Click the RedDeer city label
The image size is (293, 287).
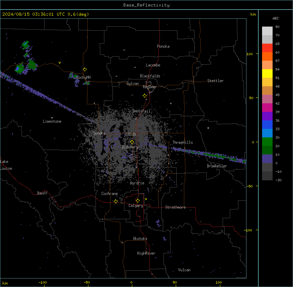coord(150,87)
